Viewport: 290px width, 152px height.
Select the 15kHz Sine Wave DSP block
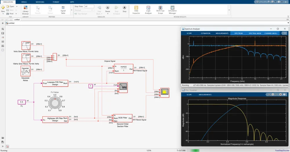click(26, 58)
